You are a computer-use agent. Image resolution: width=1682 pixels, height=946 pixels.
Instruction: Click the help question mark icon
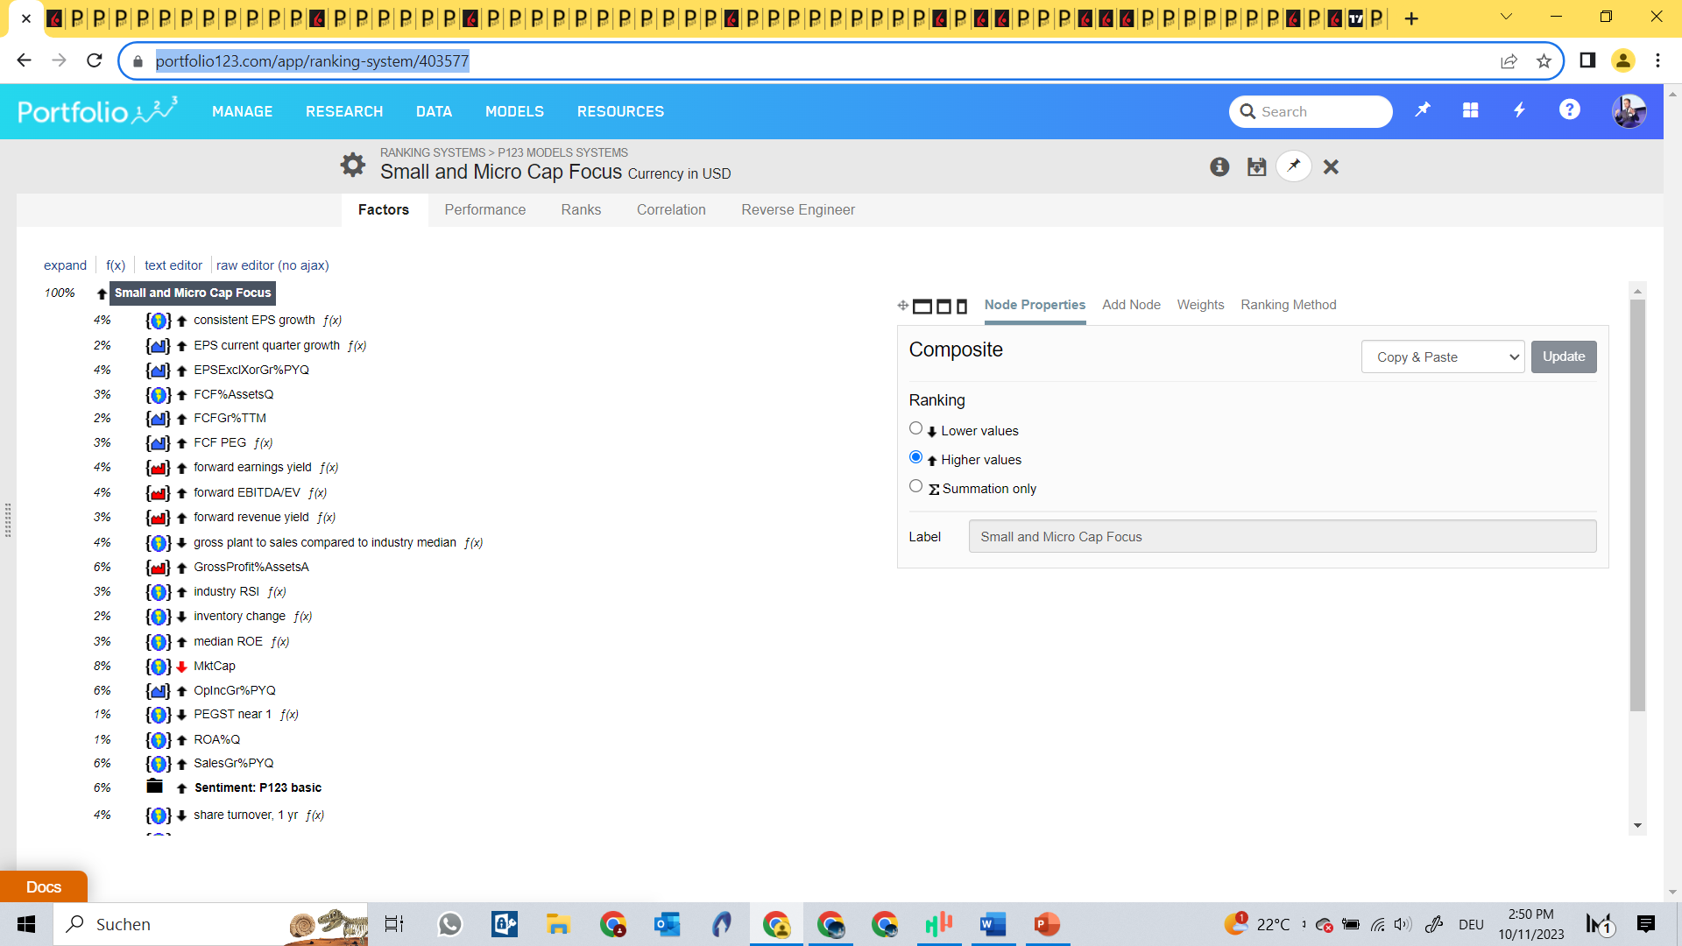point(1569,110)
